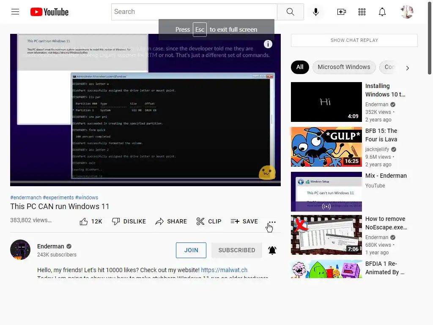Click This PC CAN run Windows 11 title
This screenshot has width=433, height=325.
[x=60, y=207]
